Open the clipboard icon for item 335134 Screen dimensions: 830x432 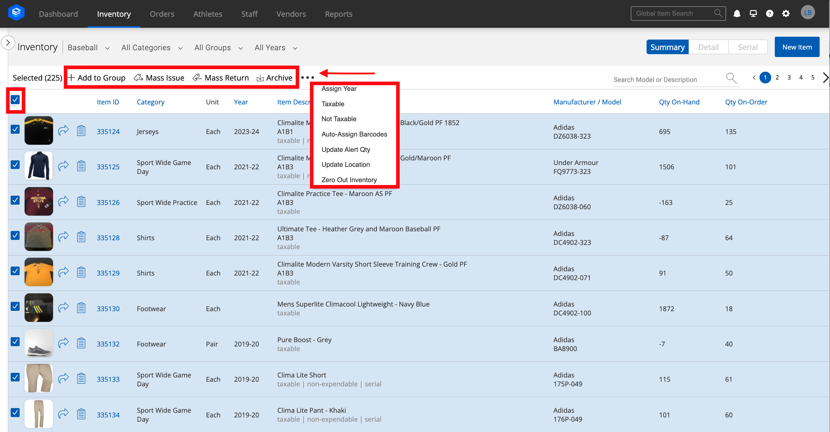coord(81,414)
